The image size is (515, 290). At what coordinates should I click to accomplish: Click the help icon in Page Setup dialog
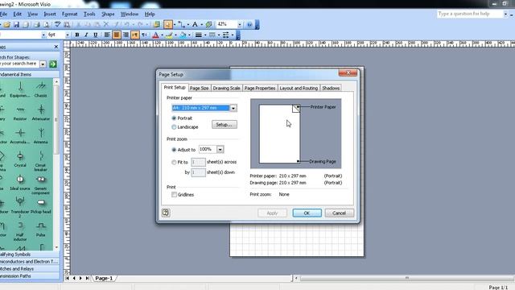(166, 213)
